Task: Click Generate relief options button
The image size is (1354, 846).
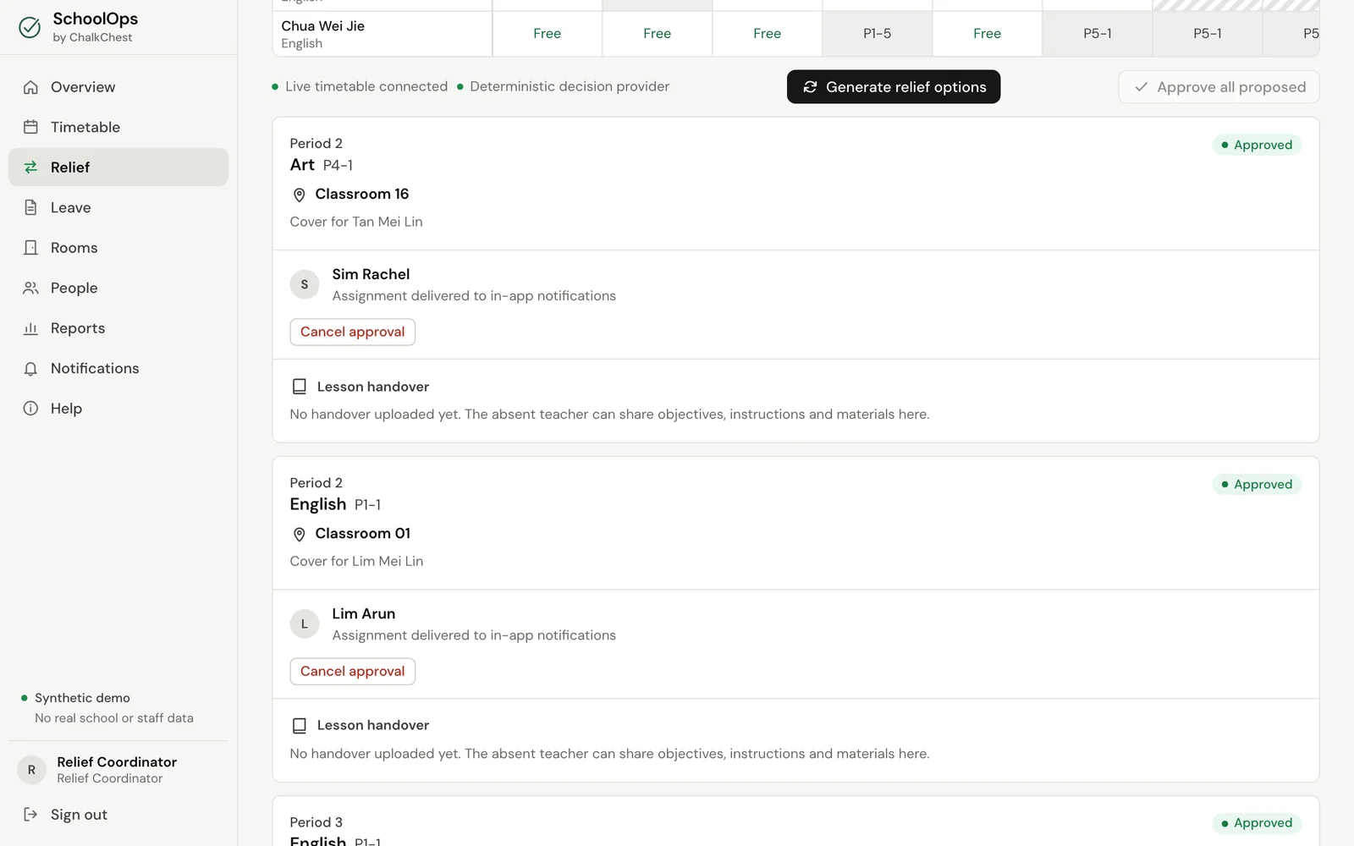Action: point(894,87)
